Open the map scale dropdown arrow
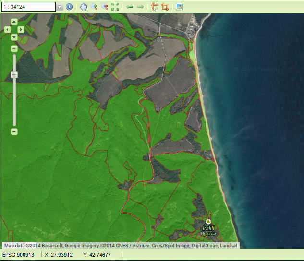The width and height of the screenshot is (304, 261). (x=60, y=7)
